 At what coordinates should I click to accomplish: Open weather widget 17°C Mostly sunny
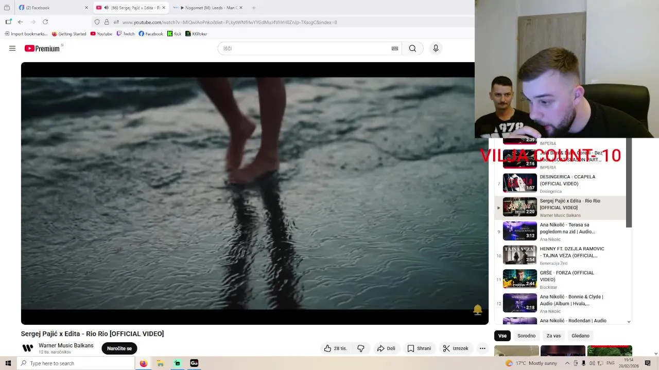(531, 363)
